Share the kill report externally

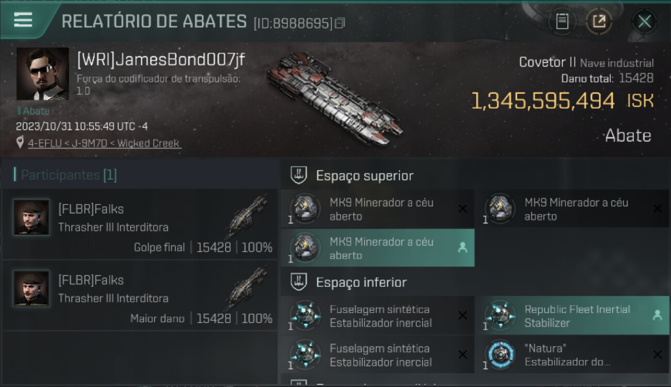tap(599, 21)
